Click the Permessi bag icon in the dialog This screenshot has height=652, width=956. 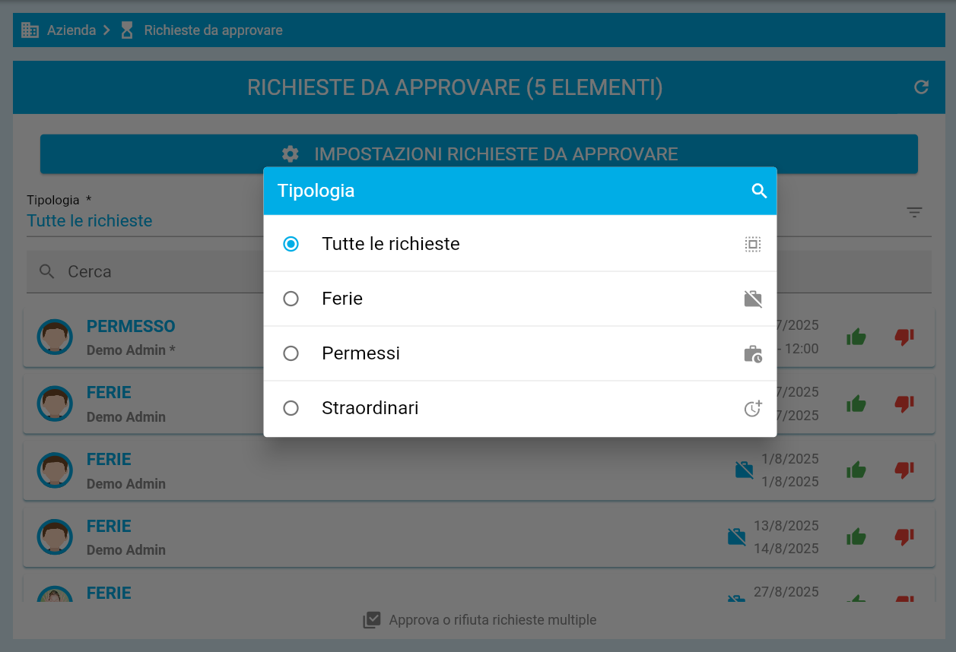(753, 353)
